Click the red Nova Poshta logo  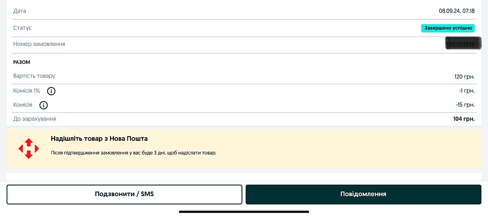coord(29,148)
